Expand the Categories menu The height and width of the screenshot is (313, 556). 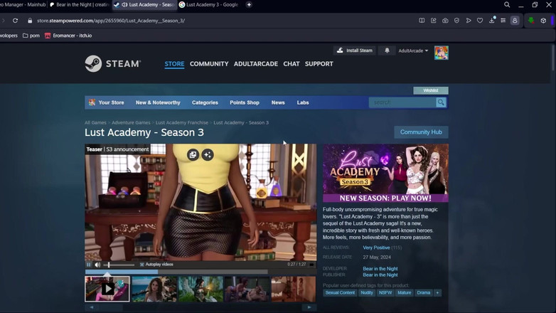205,102
